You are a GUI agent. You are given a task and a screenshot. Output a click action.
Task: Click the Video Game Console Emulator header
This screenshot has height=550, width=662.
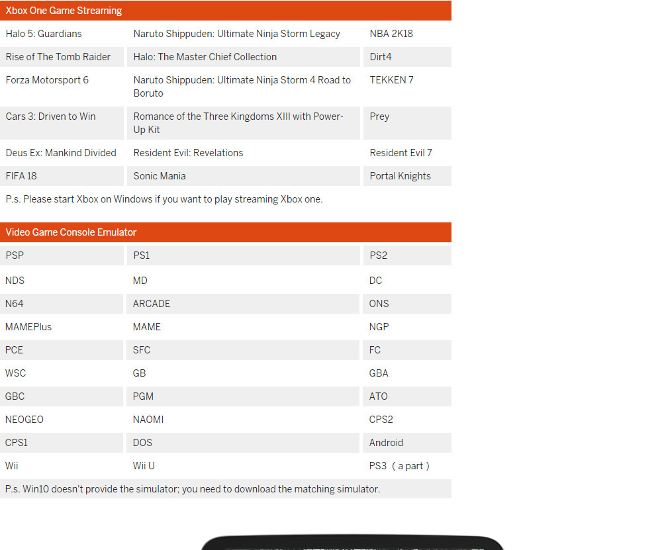point(71,232)
